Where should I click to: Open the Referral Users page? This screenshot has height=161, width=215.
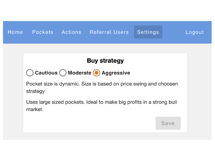(109, 32)
